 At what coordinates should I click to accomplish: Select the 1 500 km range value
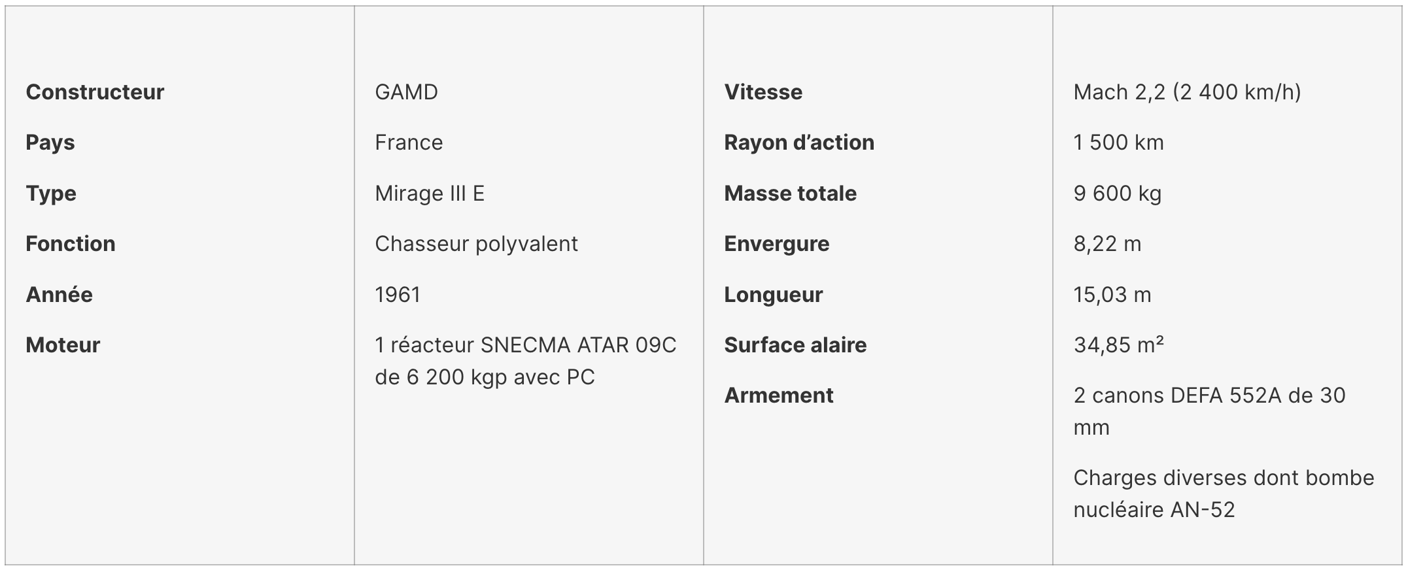click(x=1118, y=142)
